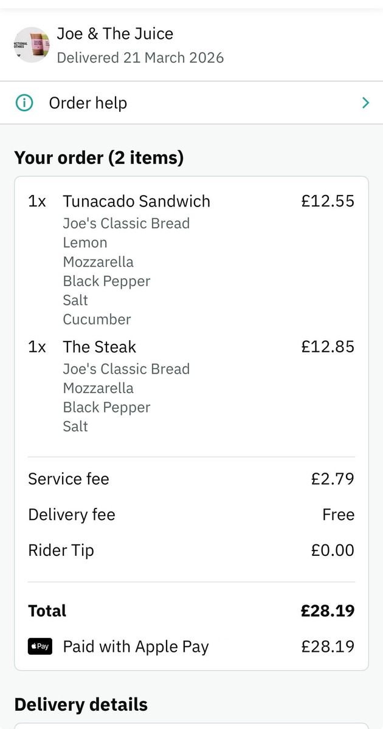
Task: Tap The Steak £12.85 price
Action: click(328, 347)
